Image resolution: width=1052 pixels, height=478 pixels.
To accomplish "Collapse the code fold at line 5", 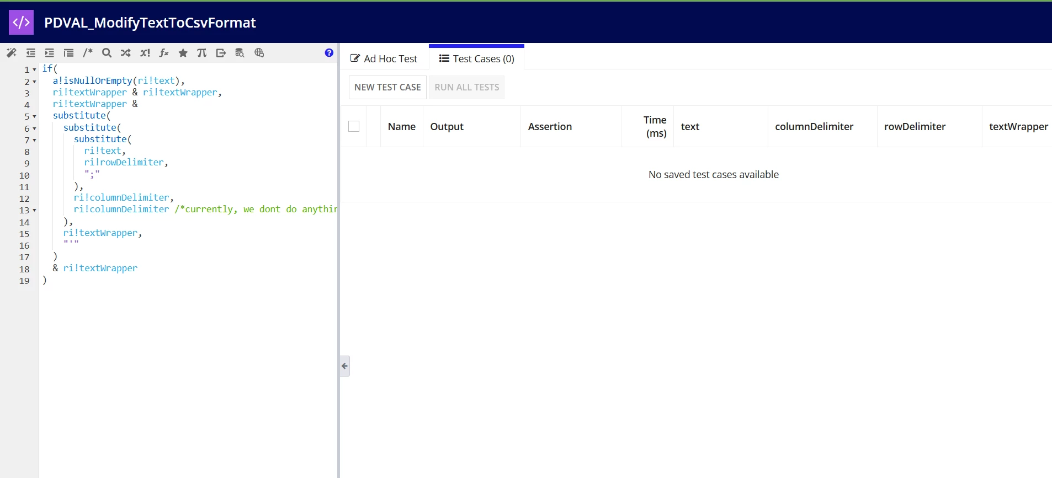I will (x=34, y=116).
